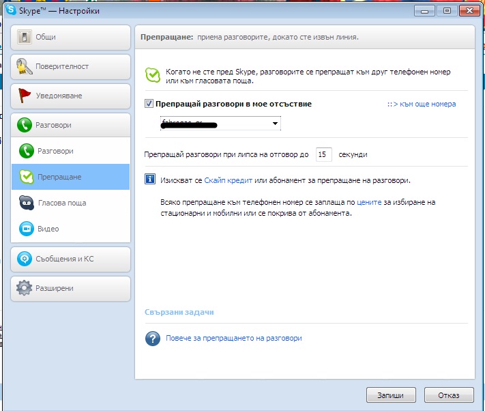
Task: Select the Видео sub-item
Action: point(70,229)
